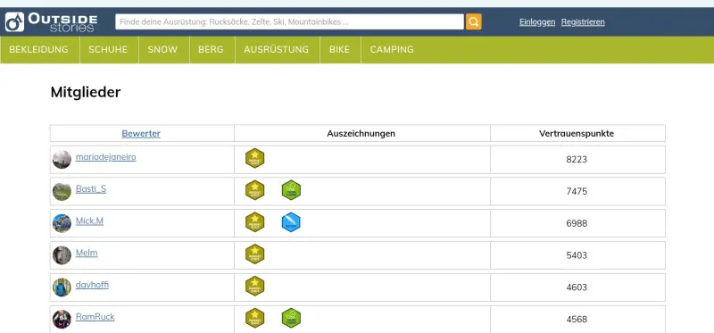Click RamRuck avatar picture
Screen dimensions: 714x333
tap(62, 319)
